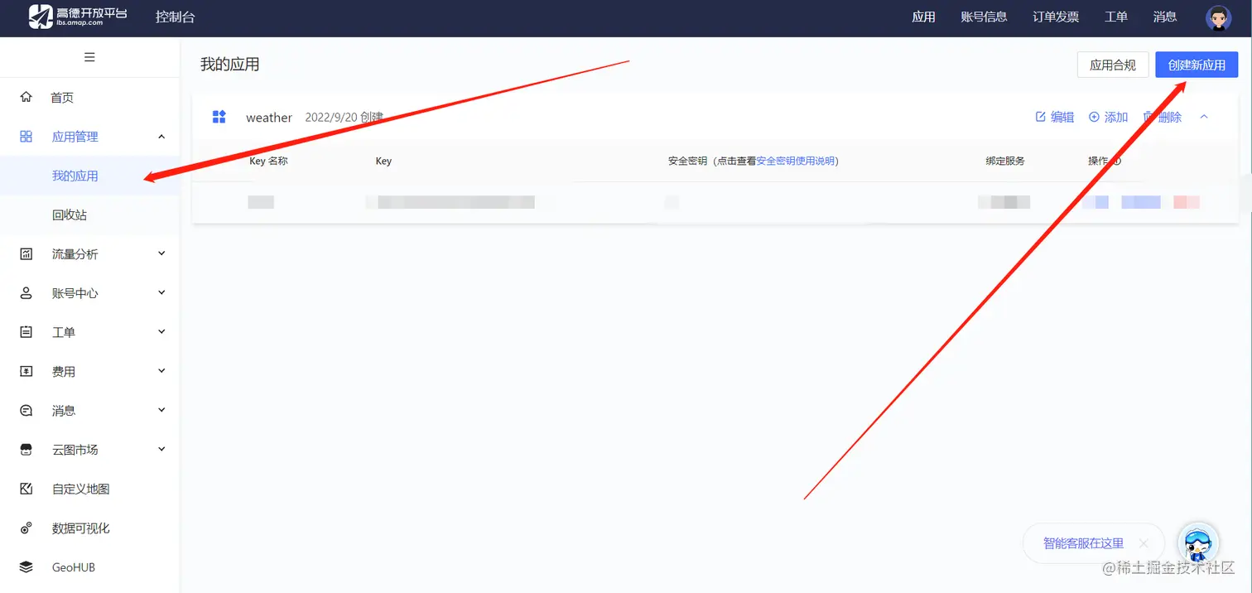Expand the 云图市场 menu chevron

click(161, 449)
